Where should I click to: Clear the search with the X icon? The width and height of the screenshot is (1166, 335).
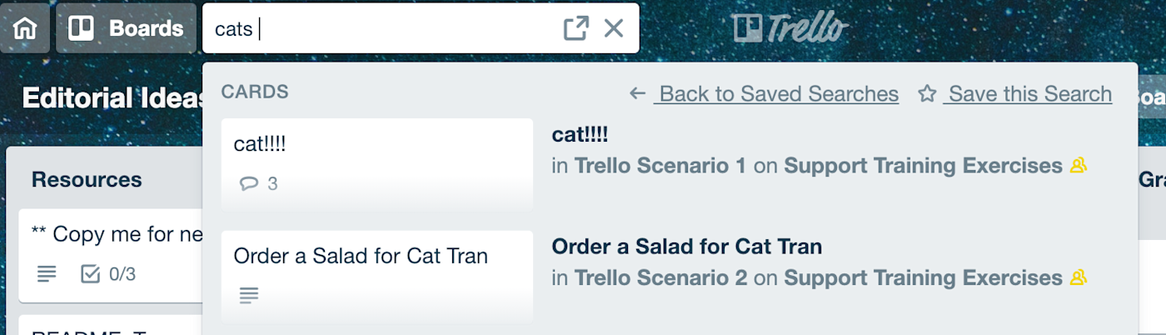coord(614,28)
